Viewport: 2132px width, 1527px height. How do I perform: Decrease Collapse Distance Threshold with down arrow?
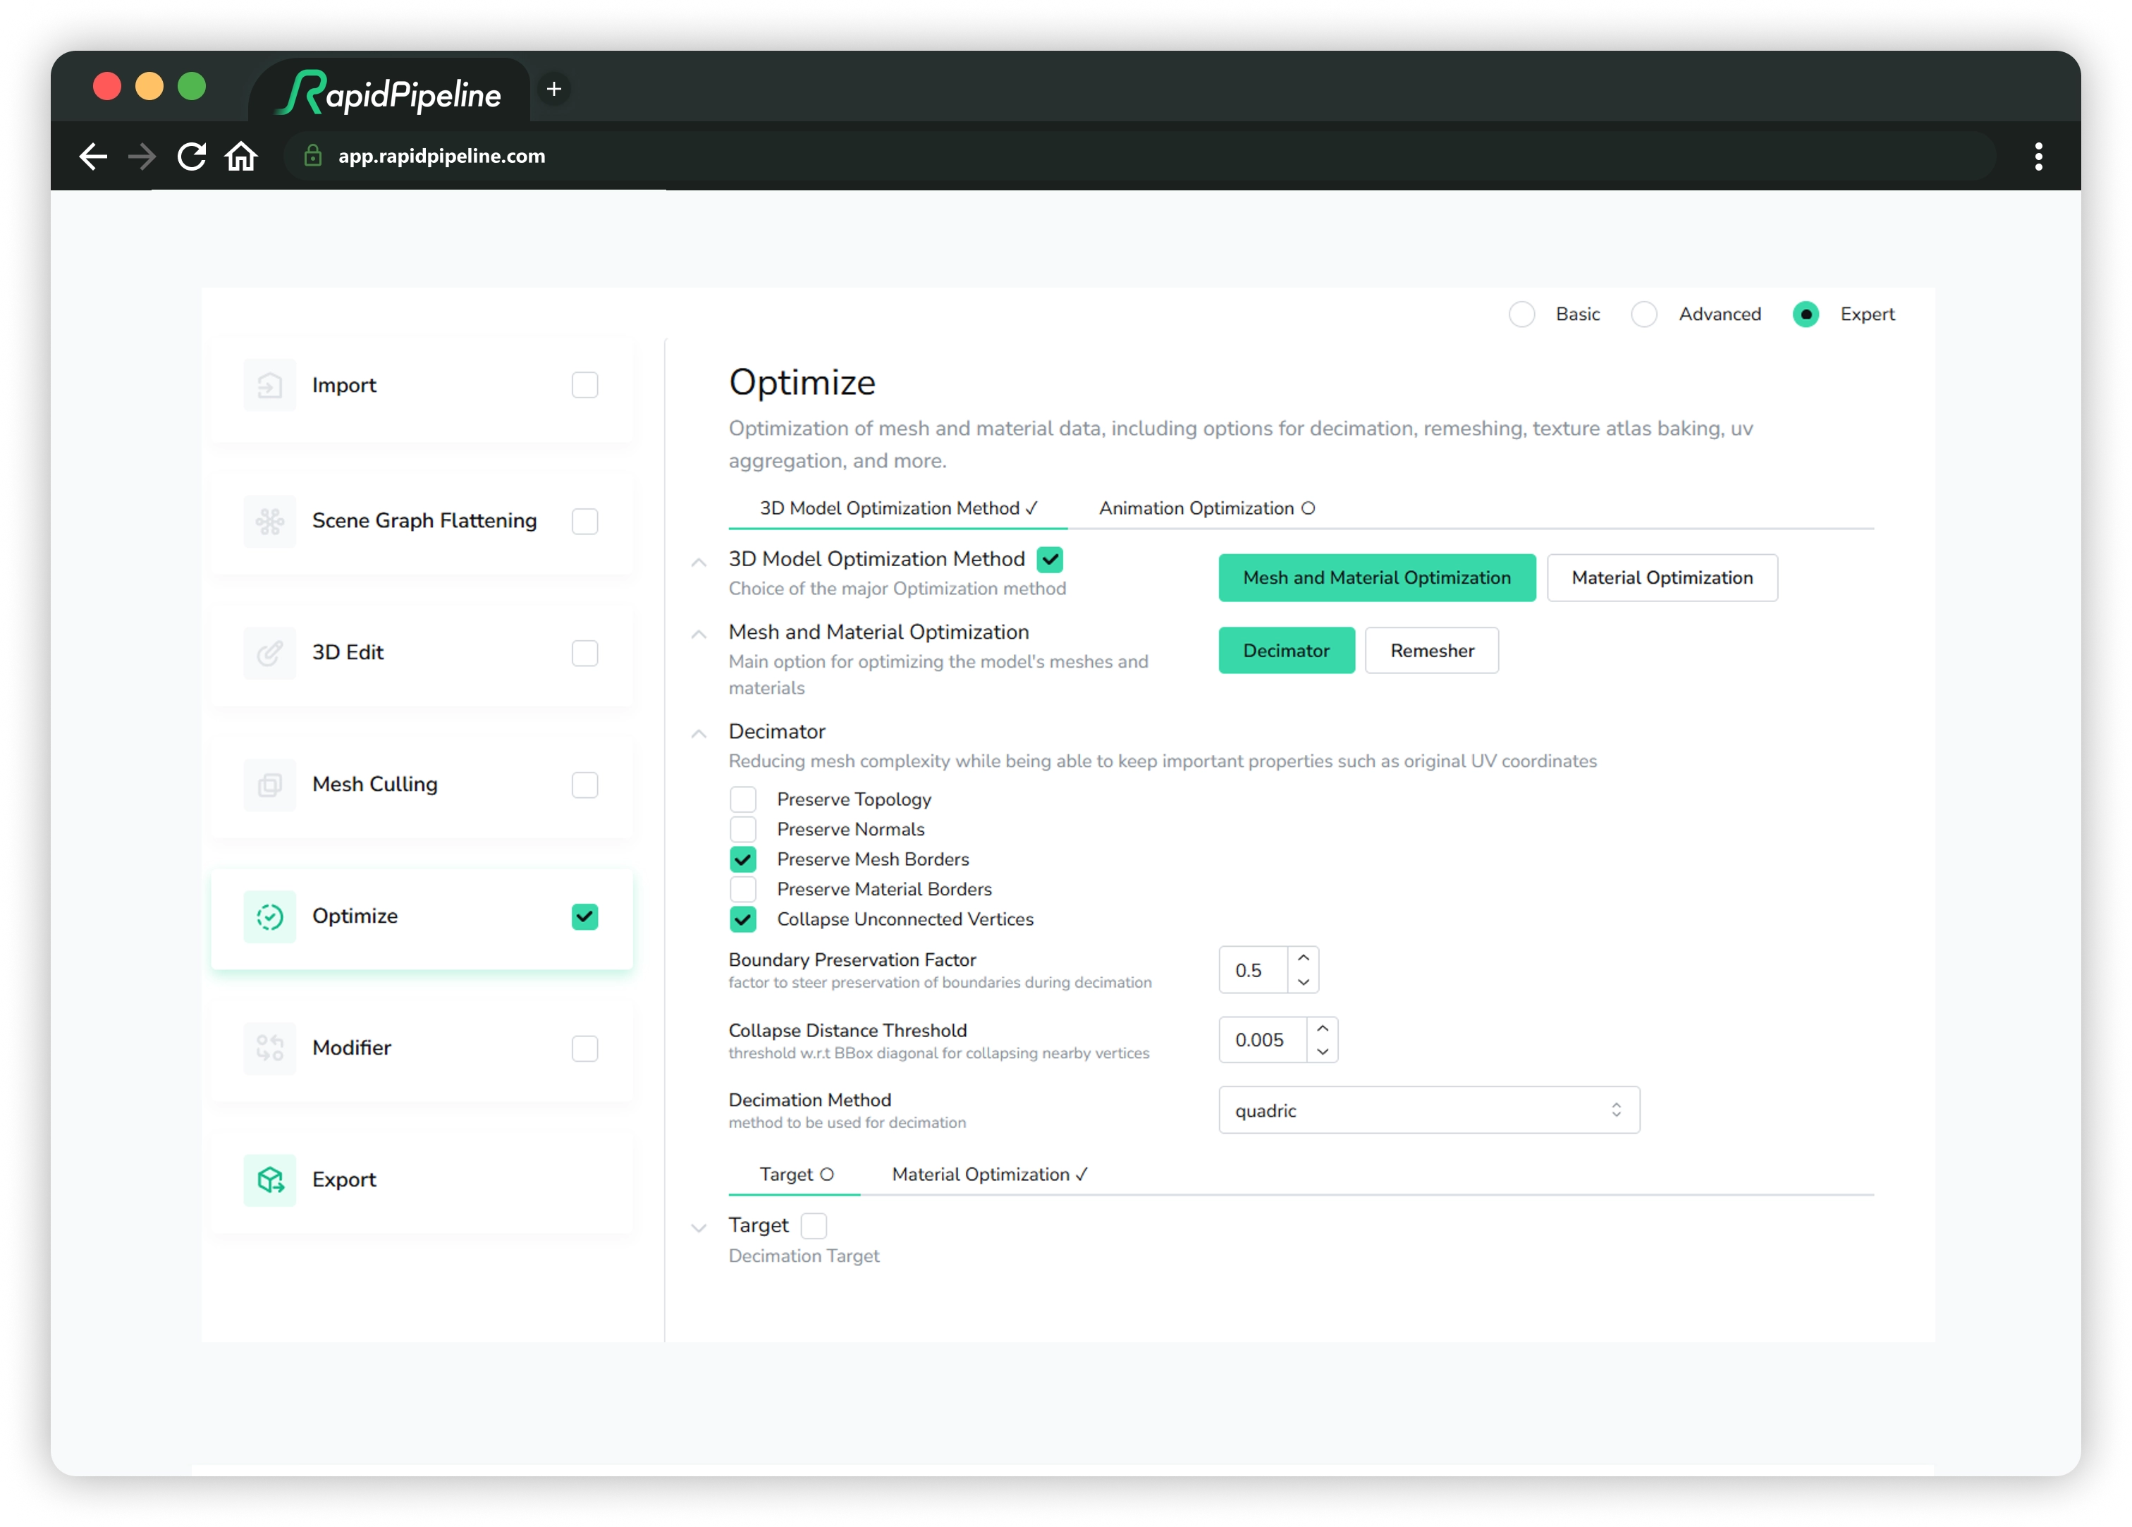point(1323,1052)
